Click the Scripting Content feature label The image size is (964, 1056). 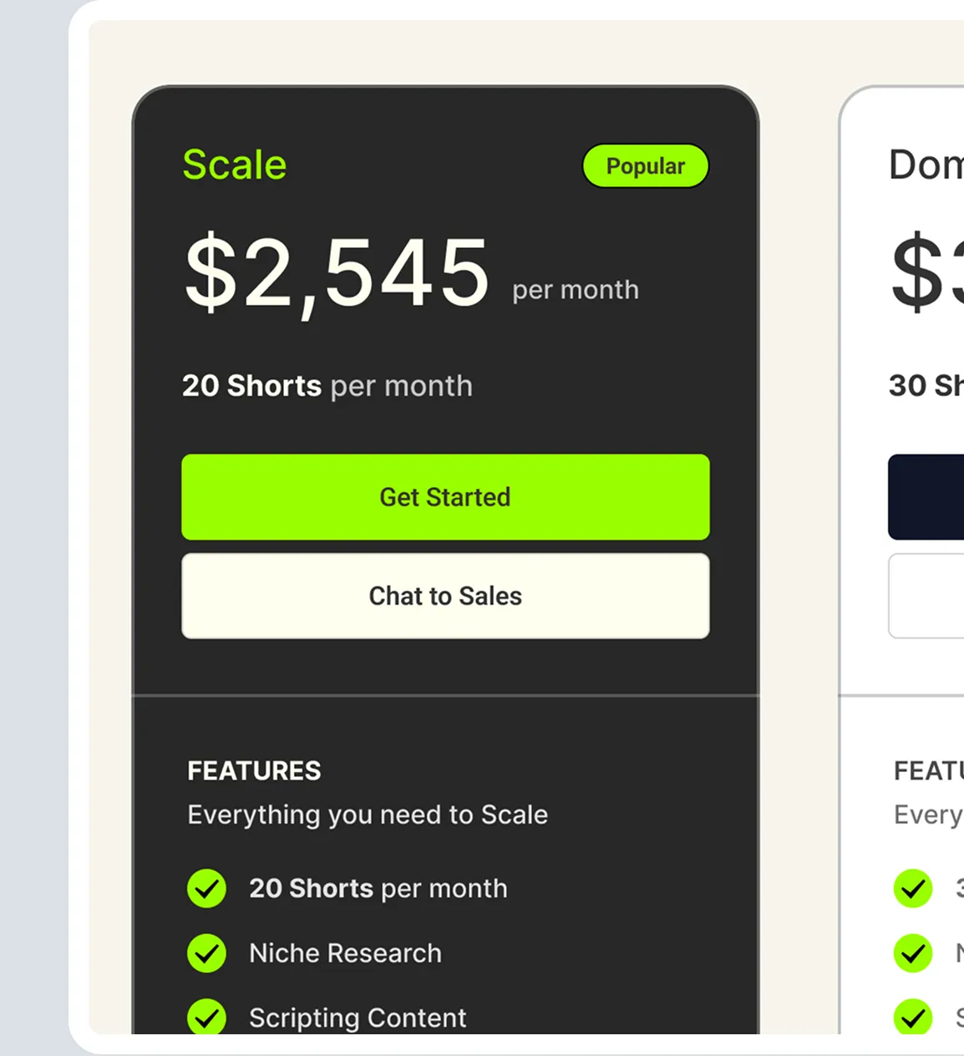coord(358,1018)
